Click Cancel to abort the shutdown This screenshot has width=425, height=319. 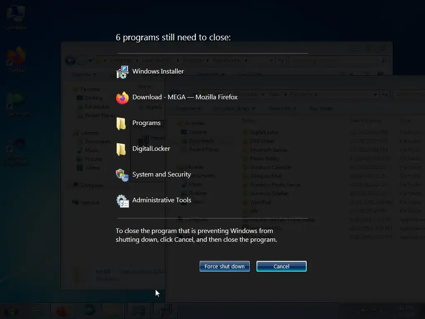[281, 266]
